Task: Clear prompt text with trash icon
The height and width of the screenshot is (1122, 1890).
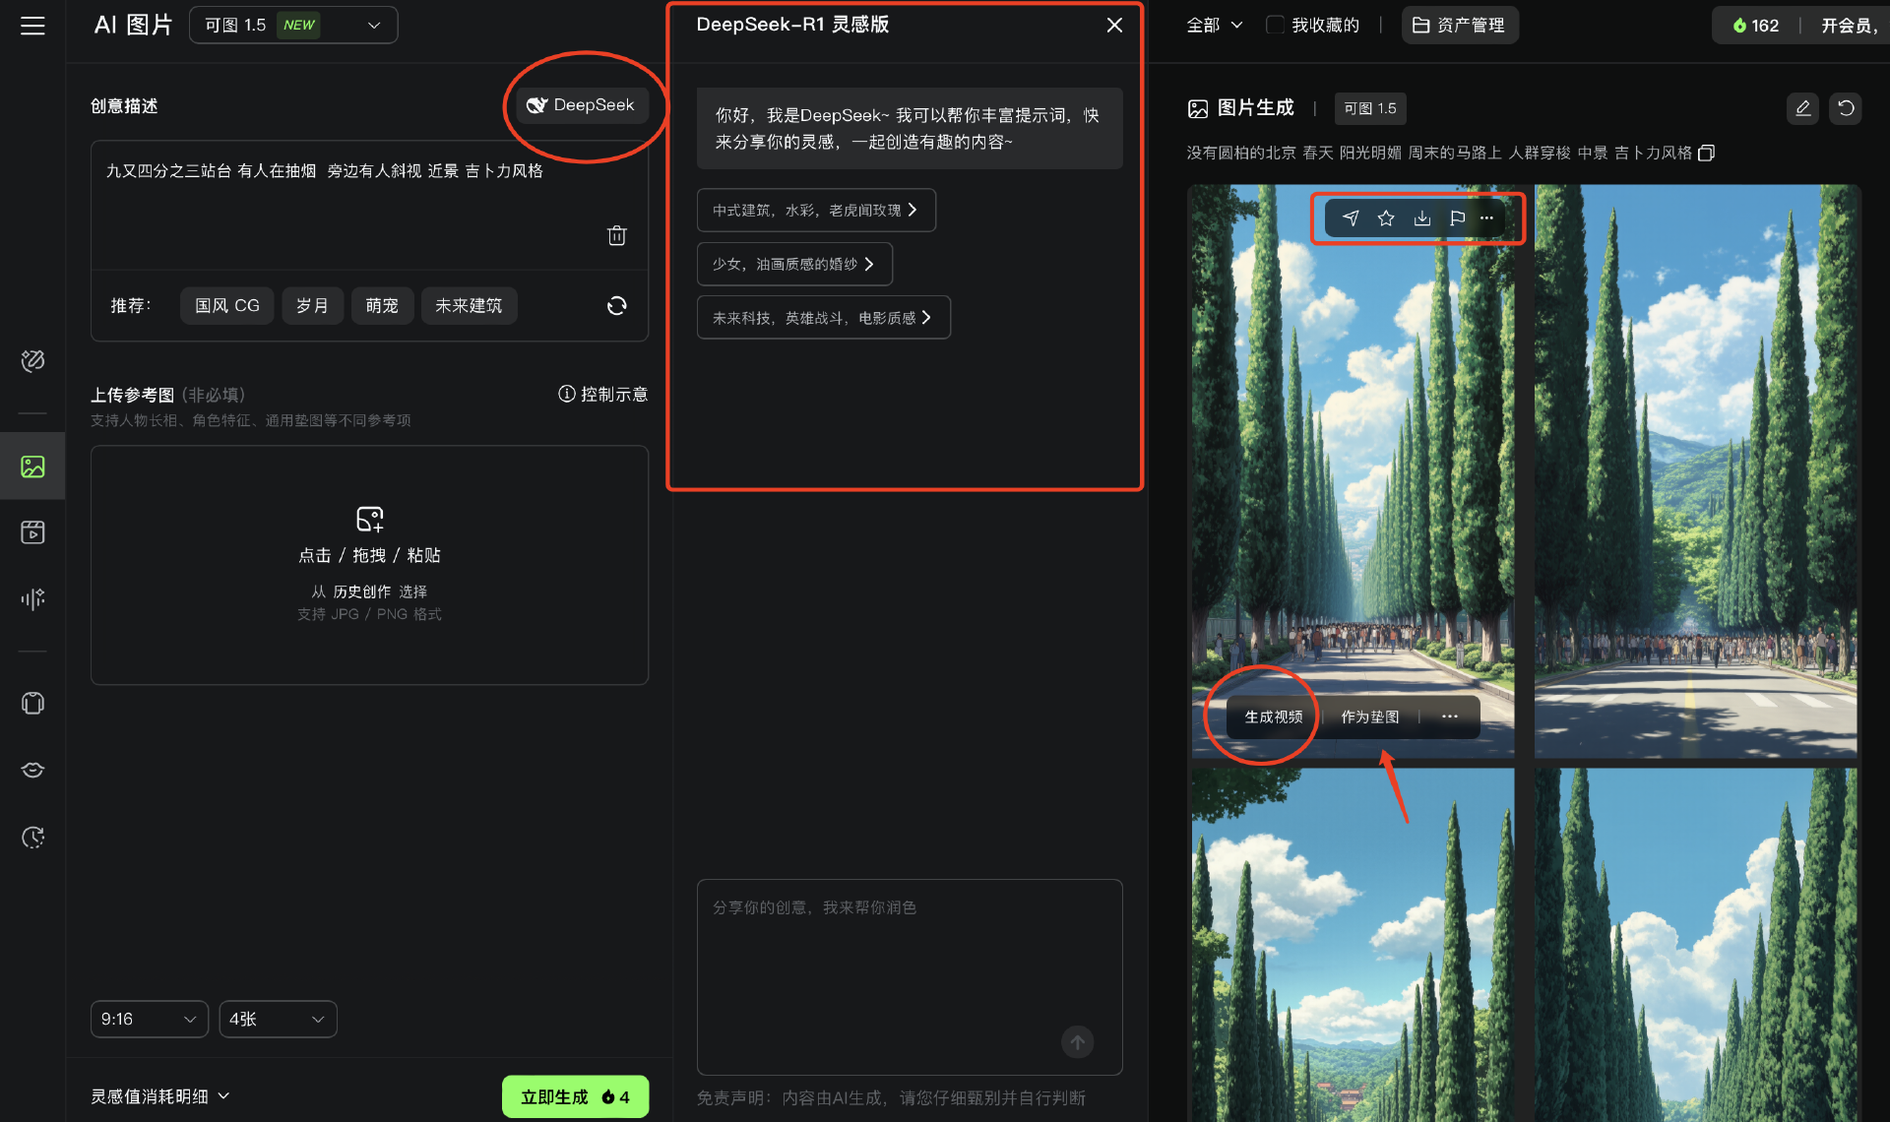Action: point(617,235)
